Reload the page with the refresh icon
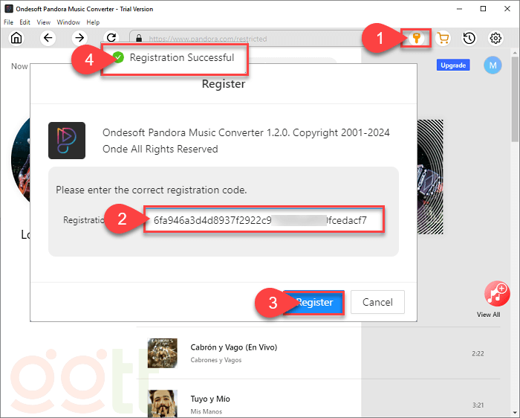The image size is (520, 418). pos(111,38)
